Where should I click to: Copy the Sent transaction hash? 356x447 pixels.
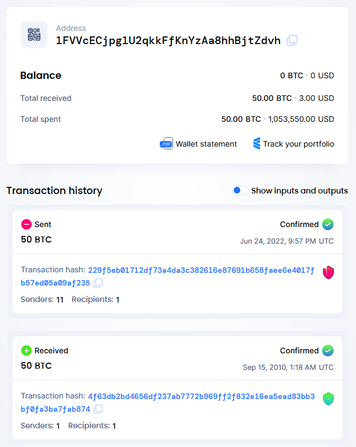click(98, 283)
